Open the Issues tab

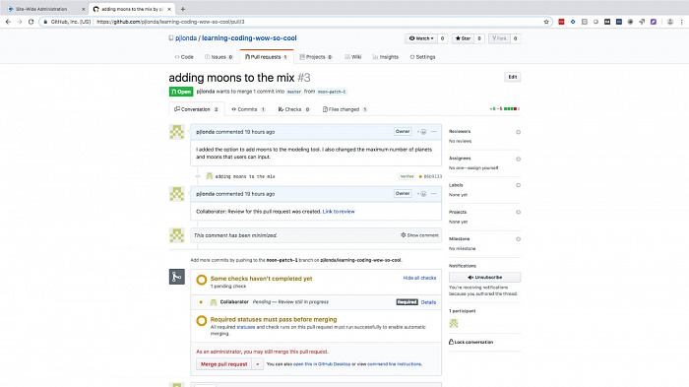pos(219,57)
